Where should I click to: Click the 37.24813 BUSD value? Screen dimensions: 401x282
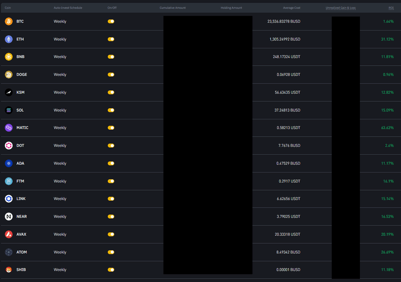click(x=287, y=110)
